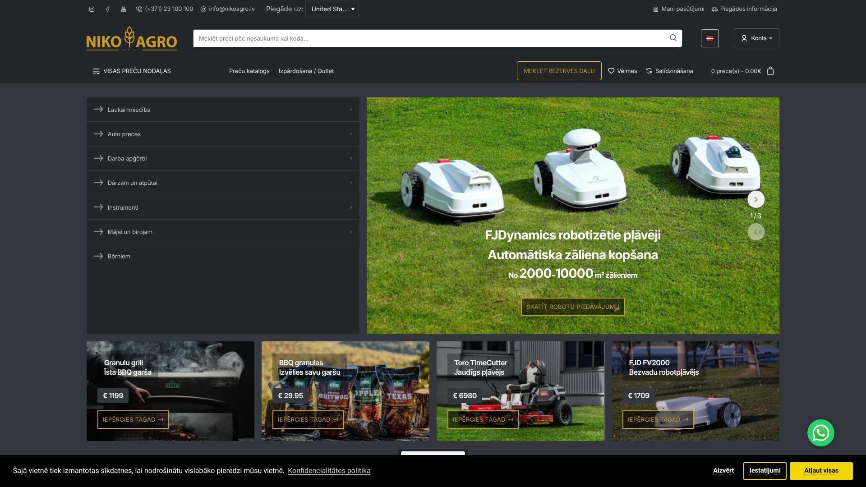
Task: Open the Auto preces category
Action: 223,134
